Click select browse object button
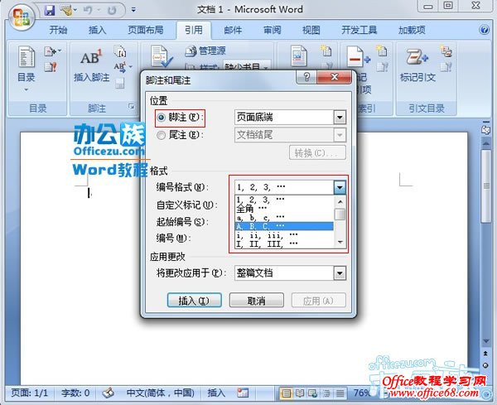This screenshot has height=405, width=497. pyautogui.click(x=485, y=365)
